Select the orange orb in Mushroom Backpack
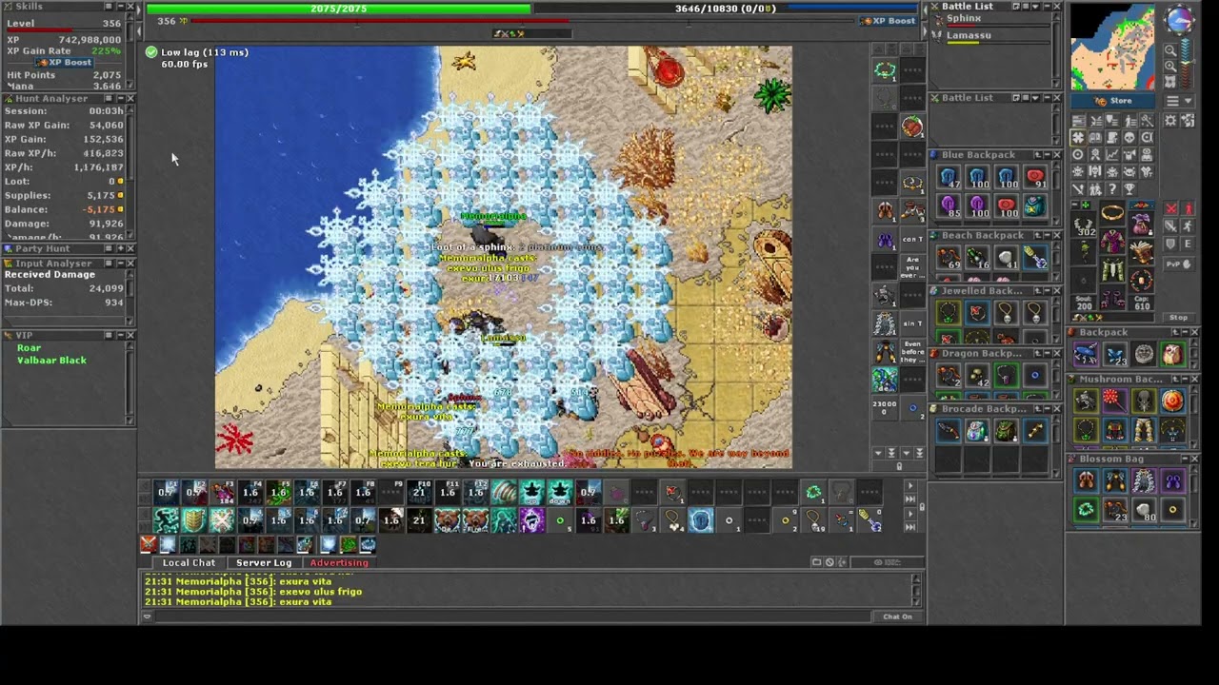Viewport: 1219px width, 685px height. pos(1172,401)
